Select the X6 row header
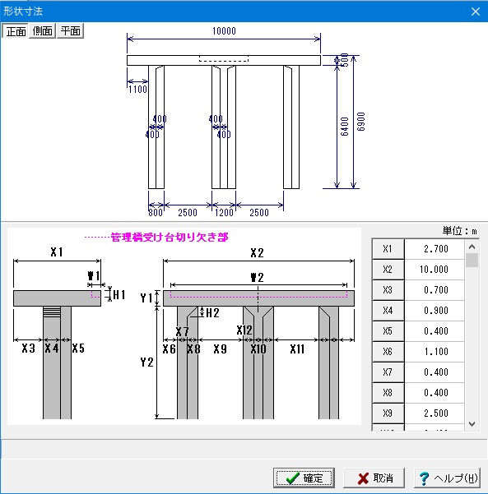Image resolution: width=488 pixels, height=494 pixels. coord(388,351)
